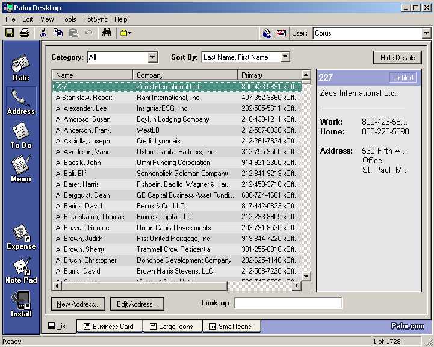Click the Primary column header
Viewport: 434px width, 347px height.
pos(270,75)
